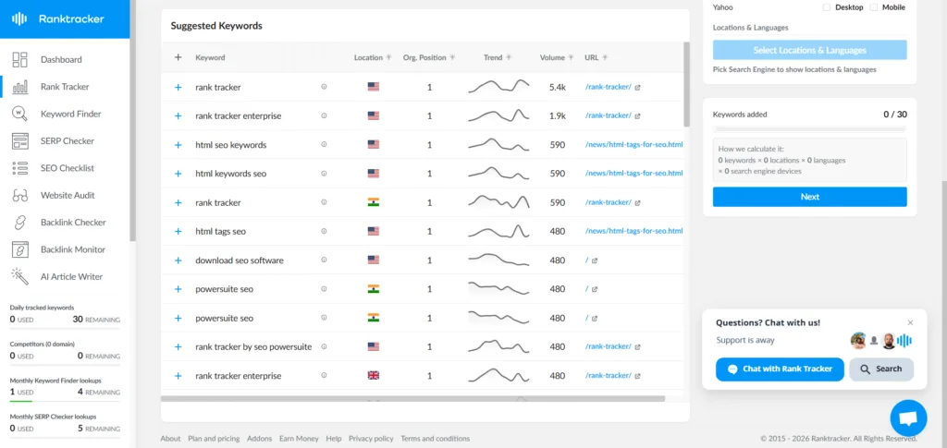Click Select Locations & Languages button
This screenshot has width=947, height=448.
pyautogui.click(x=809, y=50)
